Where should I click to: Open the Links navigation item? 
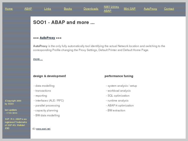[x=48, y=9]
